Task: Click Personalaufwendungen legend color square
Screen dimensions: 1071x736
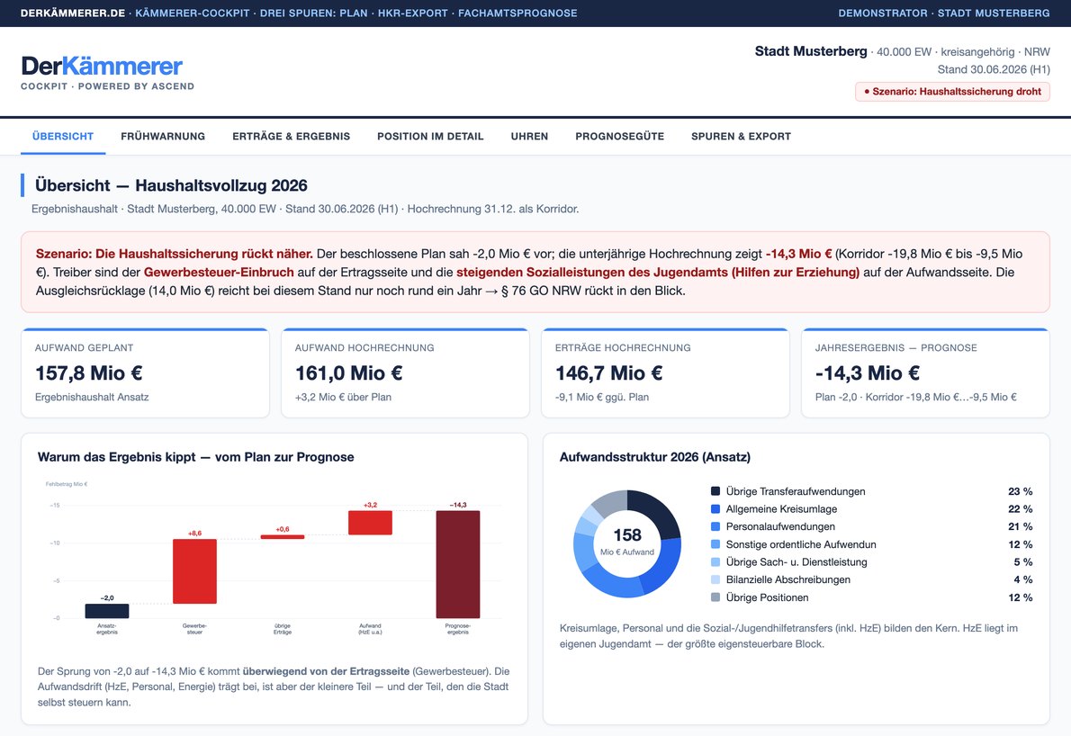Action: [x=715, y=526]
